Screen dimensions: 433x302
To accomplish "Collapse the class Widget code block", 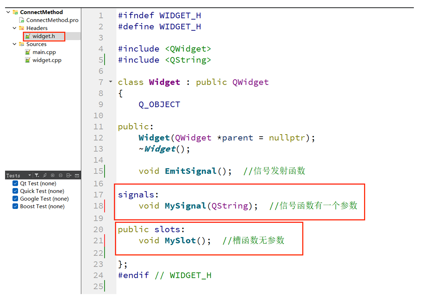I will [x=111, y=82].
